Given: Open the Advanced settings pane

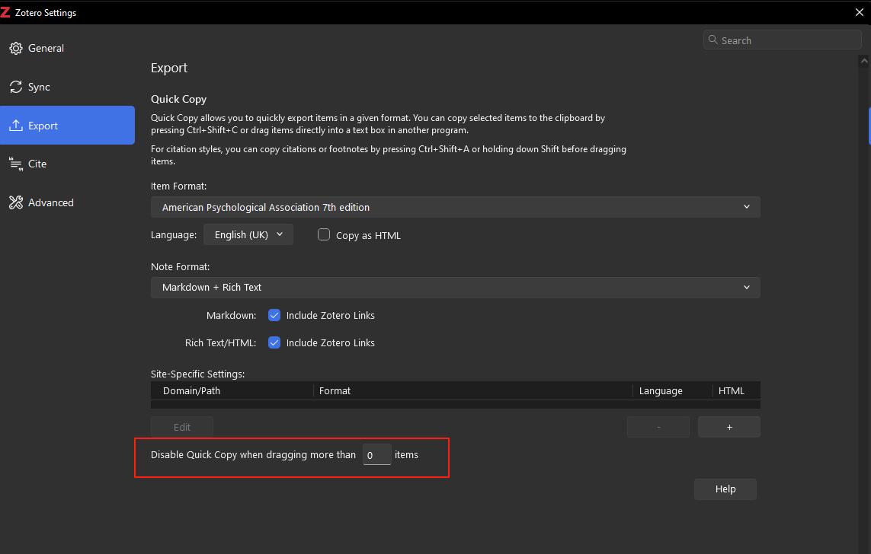Looking at the screenshot, I should (67, 202).
